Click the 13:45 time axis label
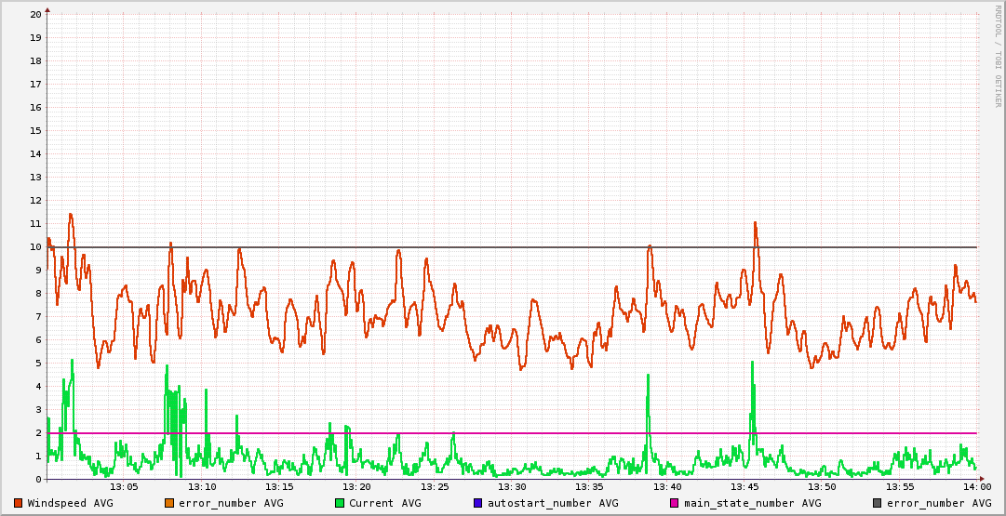The image size is (1006, 516). 744,487
